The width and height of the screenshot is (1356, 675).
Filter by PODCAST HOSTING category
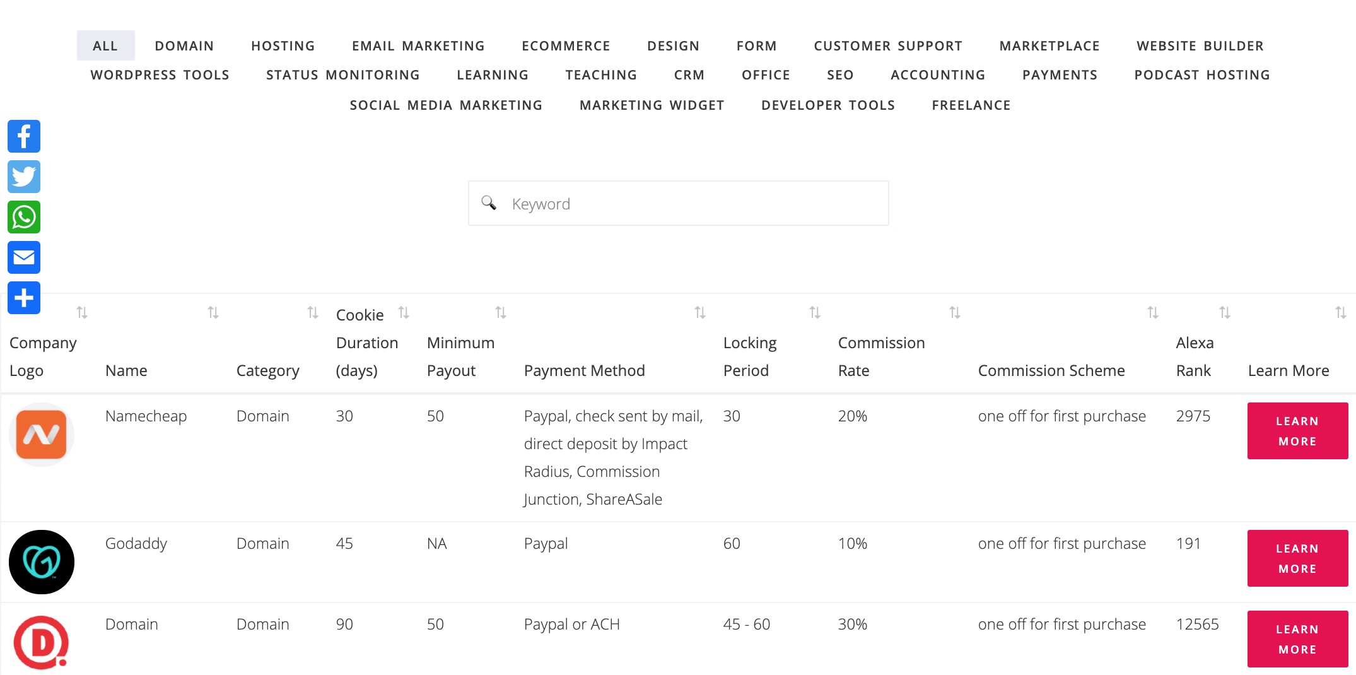(x=1201, y=75)
